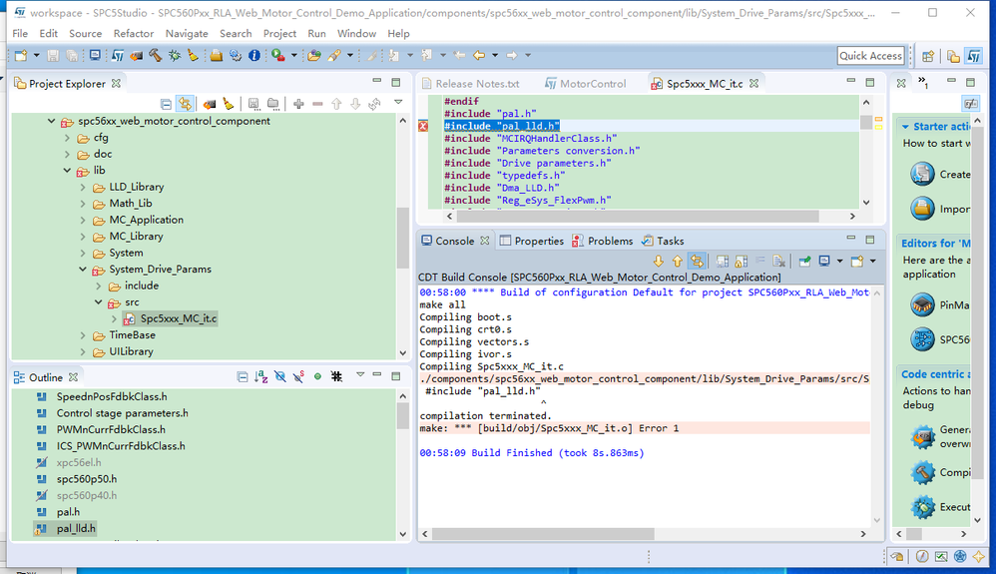Click the Save icon in the main toolbar
This screenshot has height=574, width=996.
click(x=53, y=56)
